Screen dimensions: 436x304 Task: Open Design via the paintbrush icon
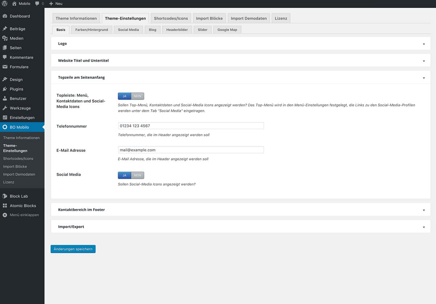click(5, 79)
